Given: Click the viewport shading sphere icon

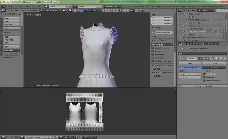Looking at the screenshot, I should click(65, 10).
